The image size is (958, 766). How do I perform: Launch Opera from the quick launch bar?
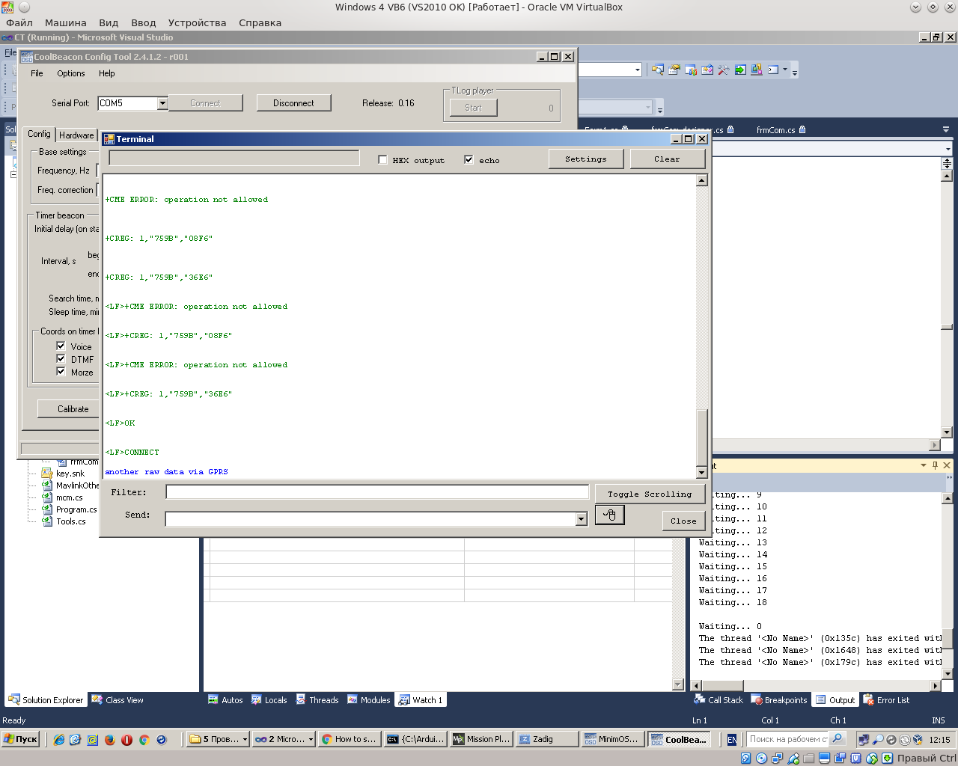(126, 739)
